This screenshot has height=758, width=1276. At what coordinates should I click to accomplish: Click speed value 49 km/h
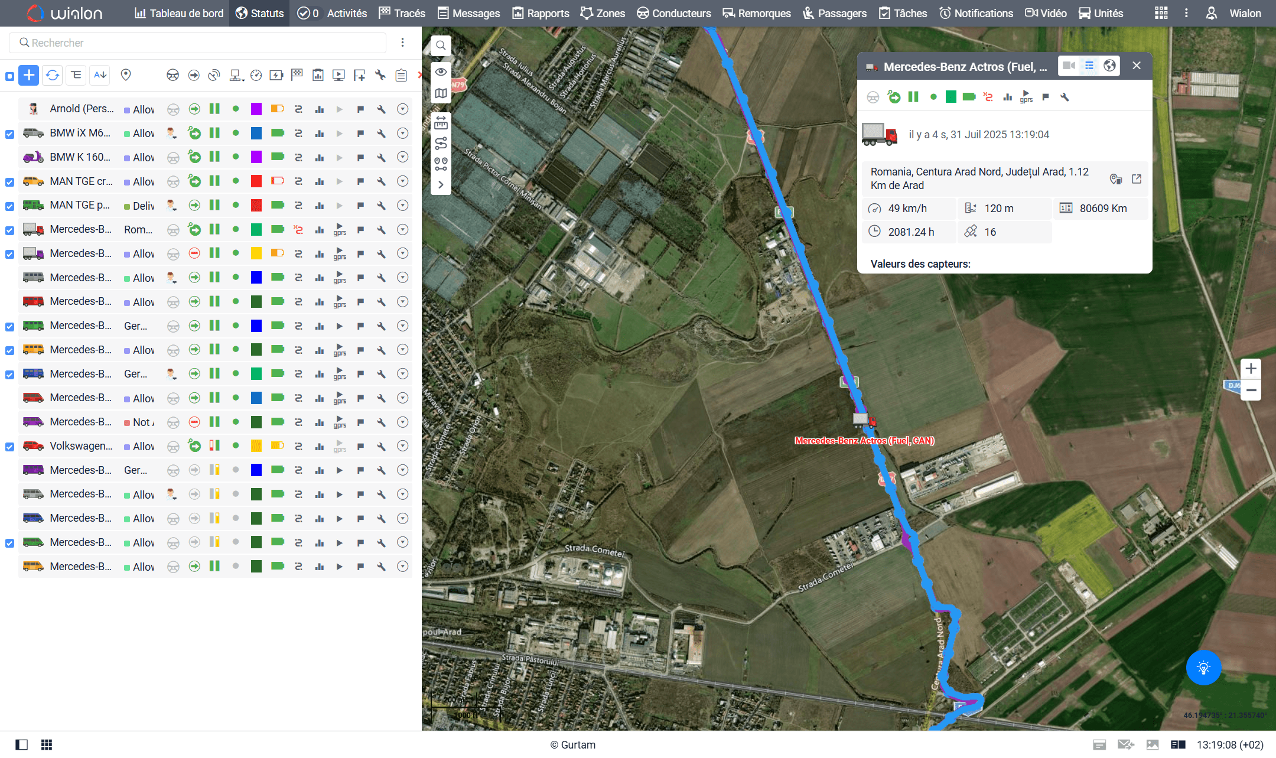tap(907, 209)
